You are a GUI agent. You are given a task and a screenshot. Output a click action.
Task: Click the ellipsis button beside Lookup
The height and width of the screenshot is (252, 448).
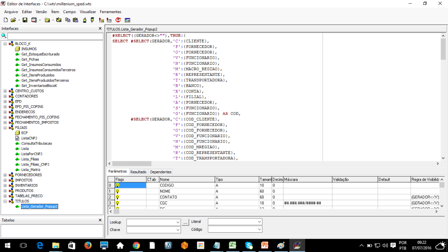pyautogui.click(x=185, y=222)
